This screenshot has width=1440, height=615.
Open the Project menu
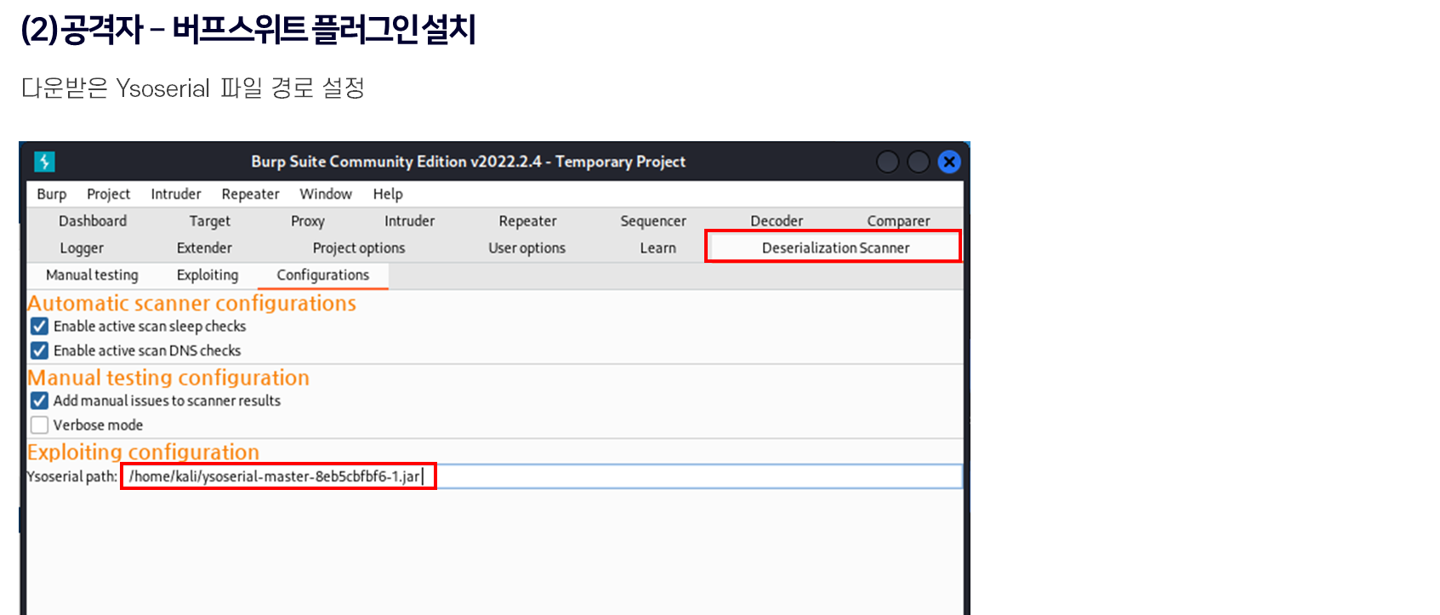pyautogui.click(x=108, y=194)
